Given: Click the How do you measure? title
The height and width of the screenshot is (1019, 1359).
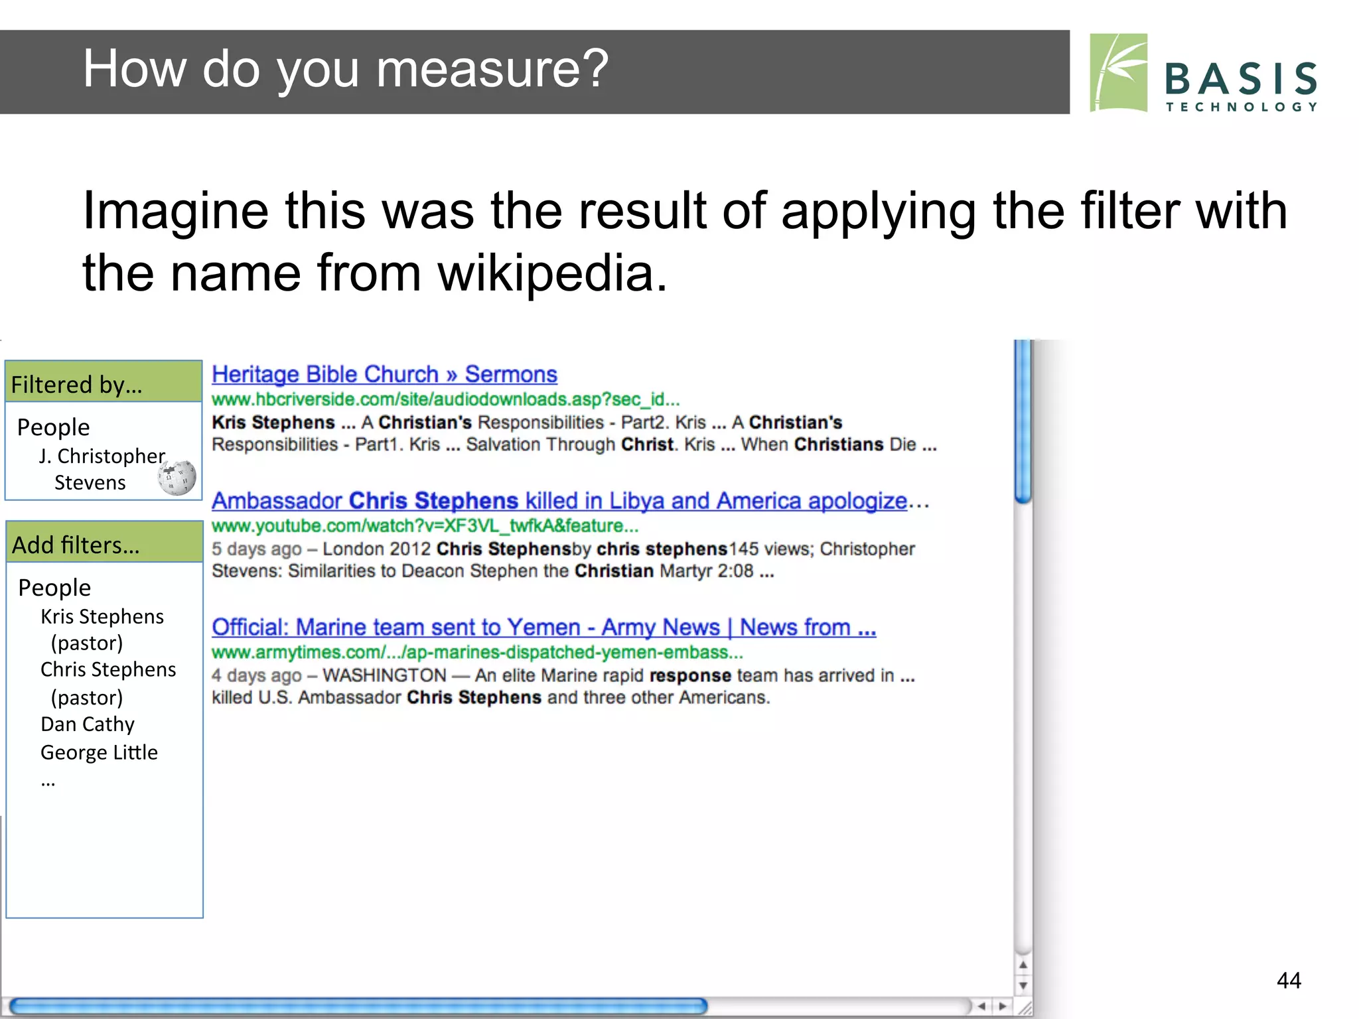Looking at the screenshot, I should 345,69.
